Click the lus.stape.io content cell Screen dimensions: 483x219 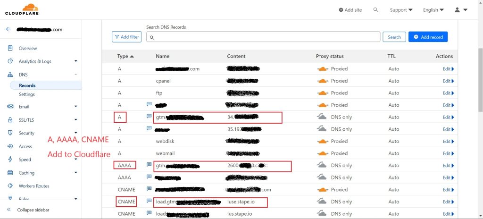point(240,214)
